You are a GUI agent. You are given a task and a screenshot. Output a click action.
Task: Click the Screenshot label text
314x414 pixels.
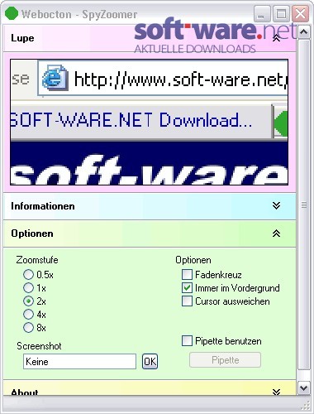[x=39, y=346]
